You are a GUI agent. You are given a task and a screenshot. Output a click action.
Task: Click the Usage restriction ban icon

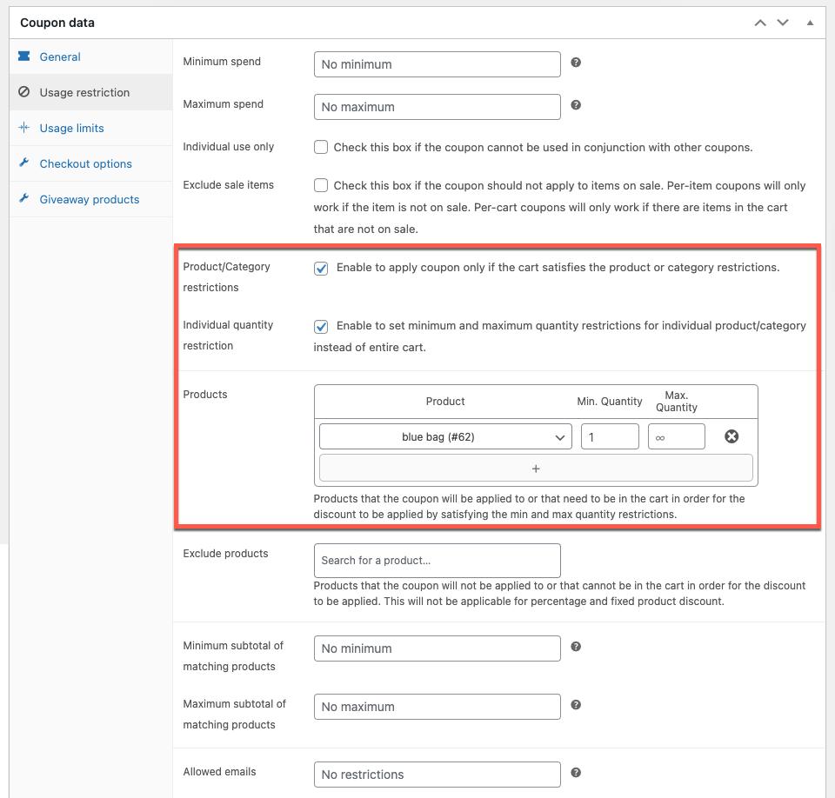coord(24,91)
